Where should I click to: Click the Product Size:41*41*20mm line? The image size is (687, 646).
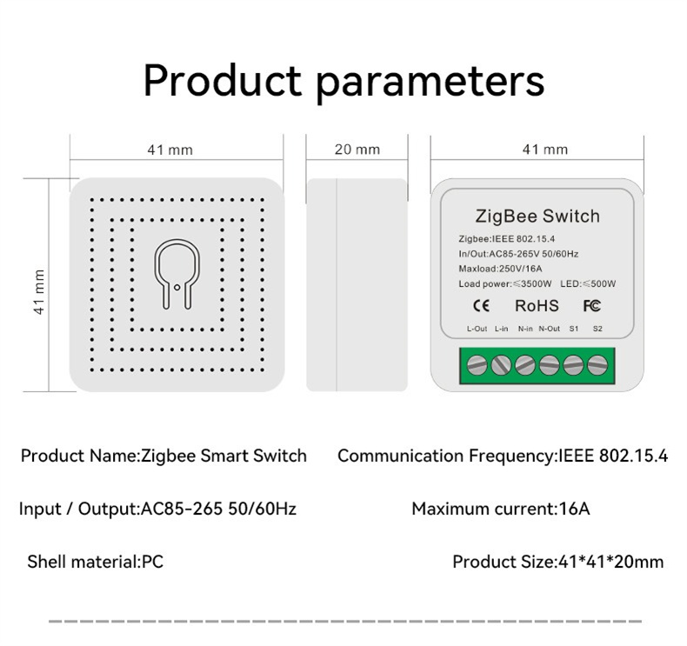(x=557, y=562)
